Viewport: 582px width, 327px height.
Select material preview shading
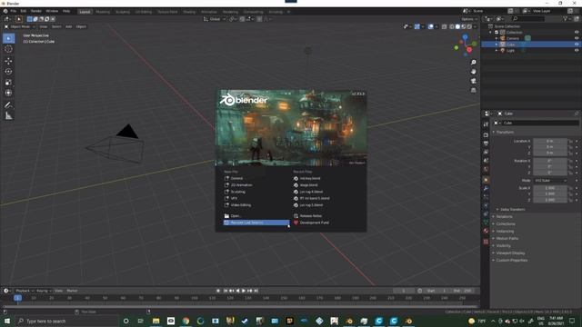coord(464,26)
